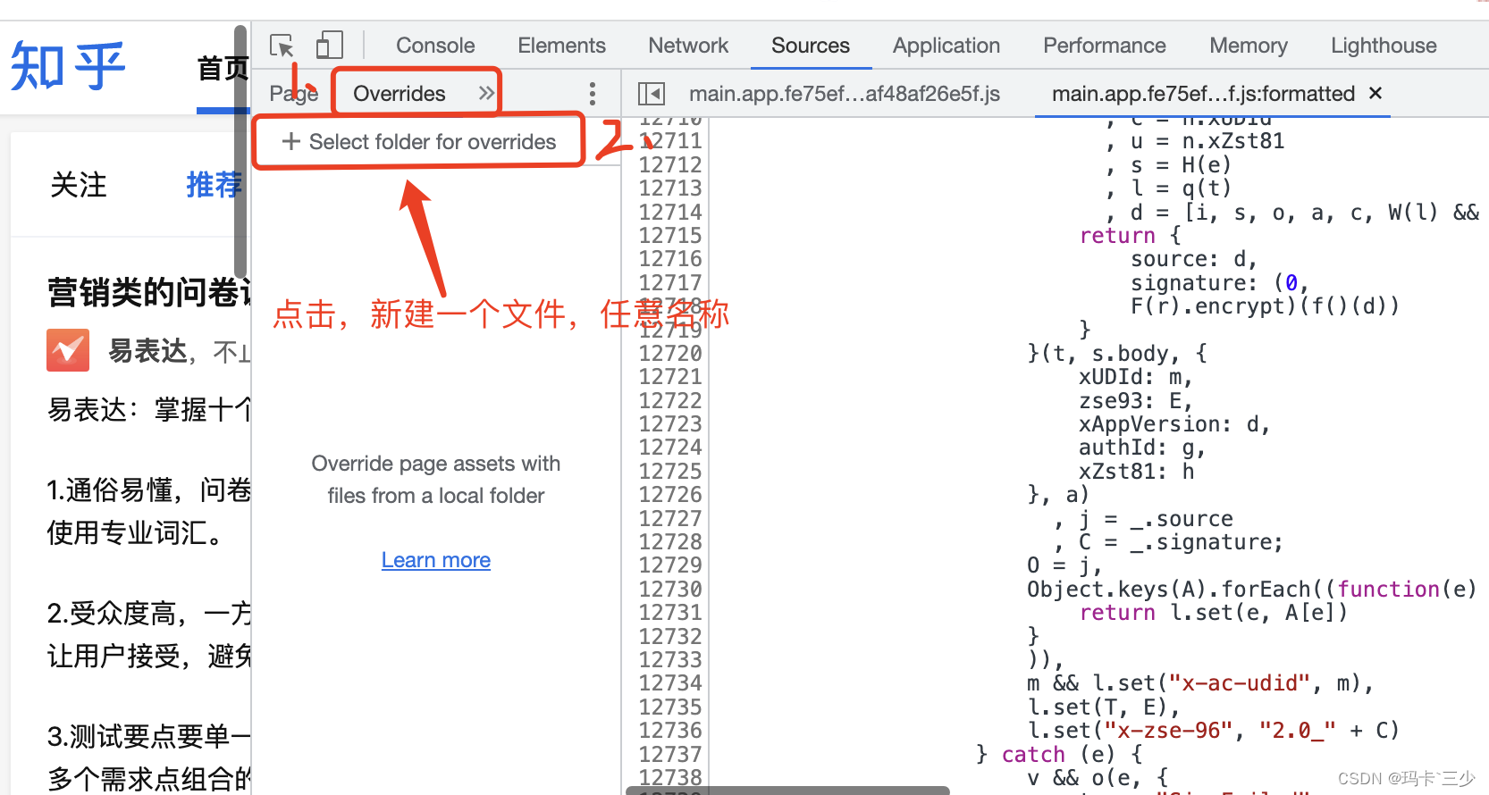Click line number 12736 in the gutter
This screenshot has width=1489, height=795.
670,731
